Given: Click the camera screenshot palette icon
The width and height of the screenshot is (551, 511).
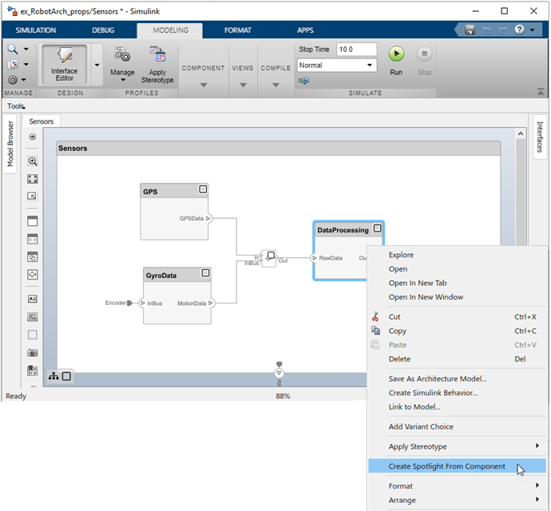Looking at the screenshot, I should (x=32, y=352).
